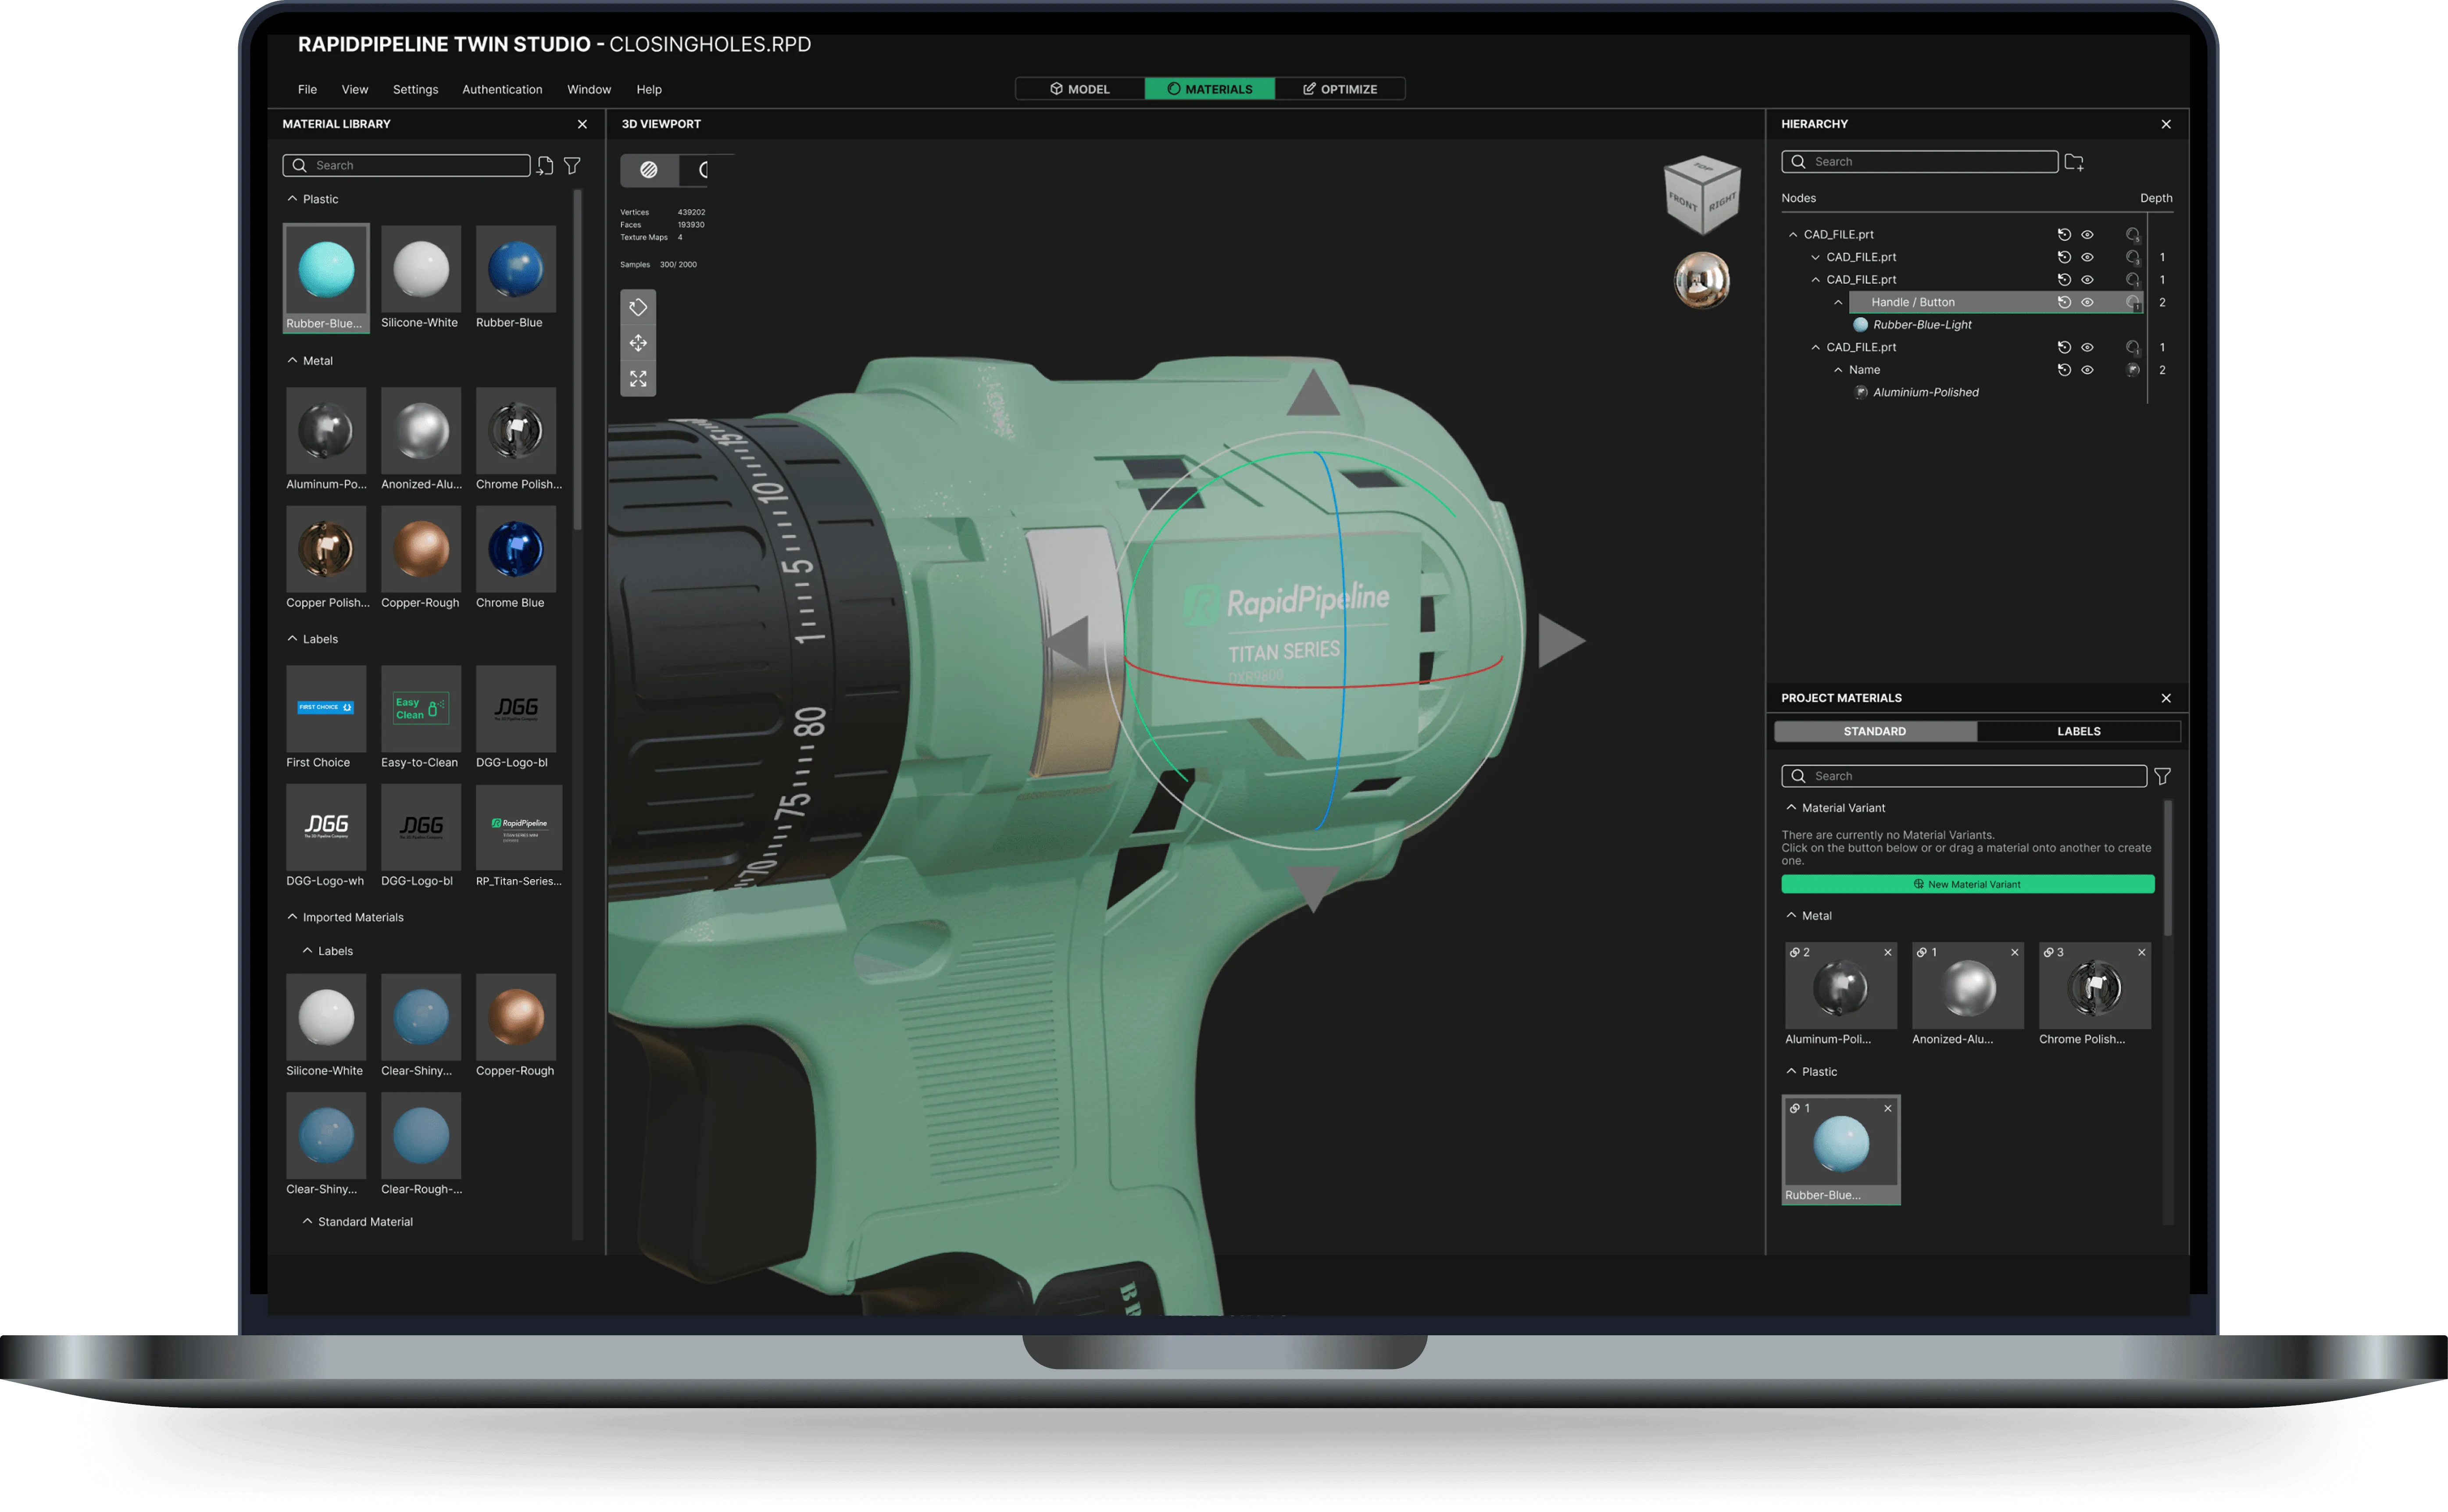Click the material badge icon on Handle / Button row
Screen dimensions: 2448x1512
point(2133,303)
